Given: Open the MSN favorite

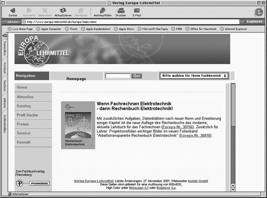Looking at the screenshot, I should (x=177, y=29).
